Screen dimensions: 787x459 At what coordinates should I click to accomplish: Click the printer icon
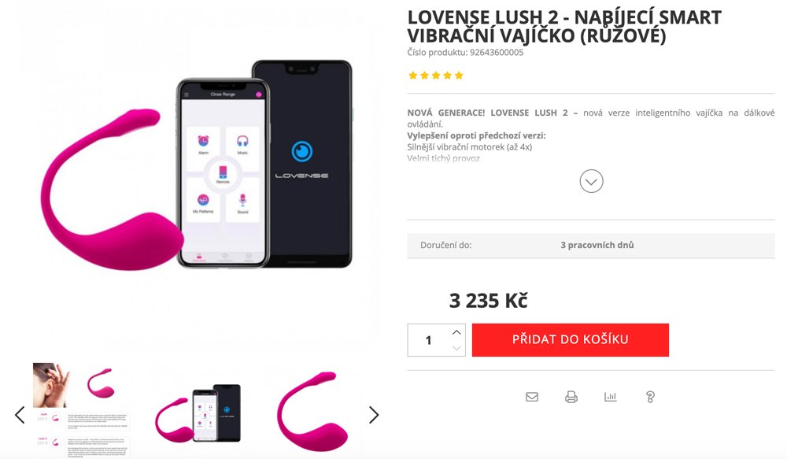point(571,397)
